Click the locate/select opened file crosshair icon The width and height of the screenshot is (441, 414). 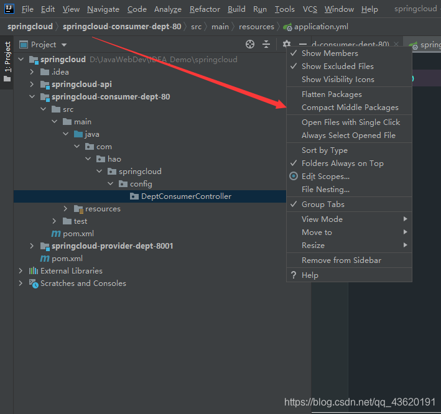pyautogui.click(x=250, y=44)
